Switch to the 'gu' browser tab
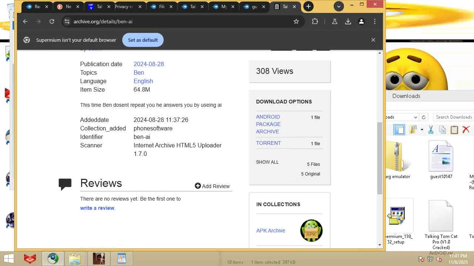474x266 pixels. 254,7
